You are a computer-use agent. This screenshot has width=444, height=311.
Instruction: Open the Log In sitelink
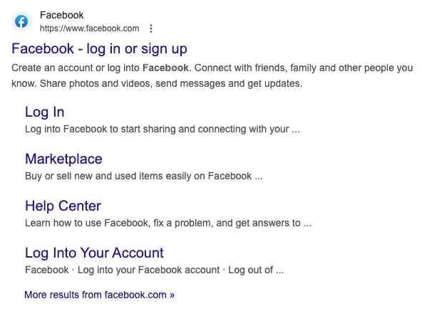[x=44, y=112]
